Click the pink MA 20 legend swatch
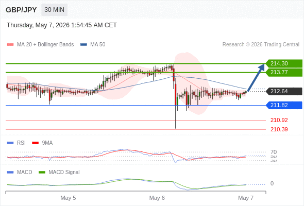This screenshot has height=206, width=304. click(10, 45)
